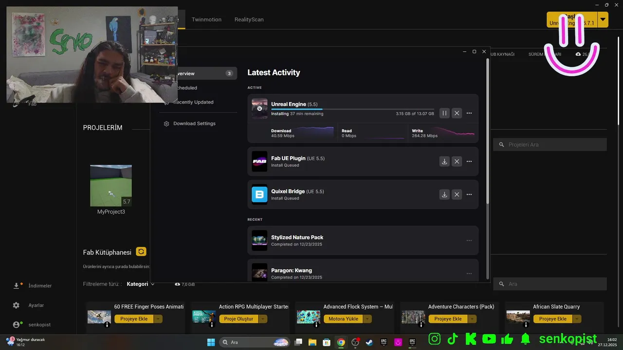Open Microsoft Store from the taskbar
Screen dimensions: 623x350
pos(327,342)
